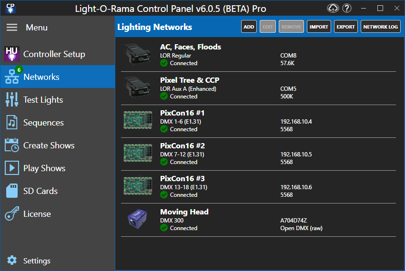This screenshot has width=405, height=271.
Task: Click the 192.168.10.4 address
Action: pos(296,121)
